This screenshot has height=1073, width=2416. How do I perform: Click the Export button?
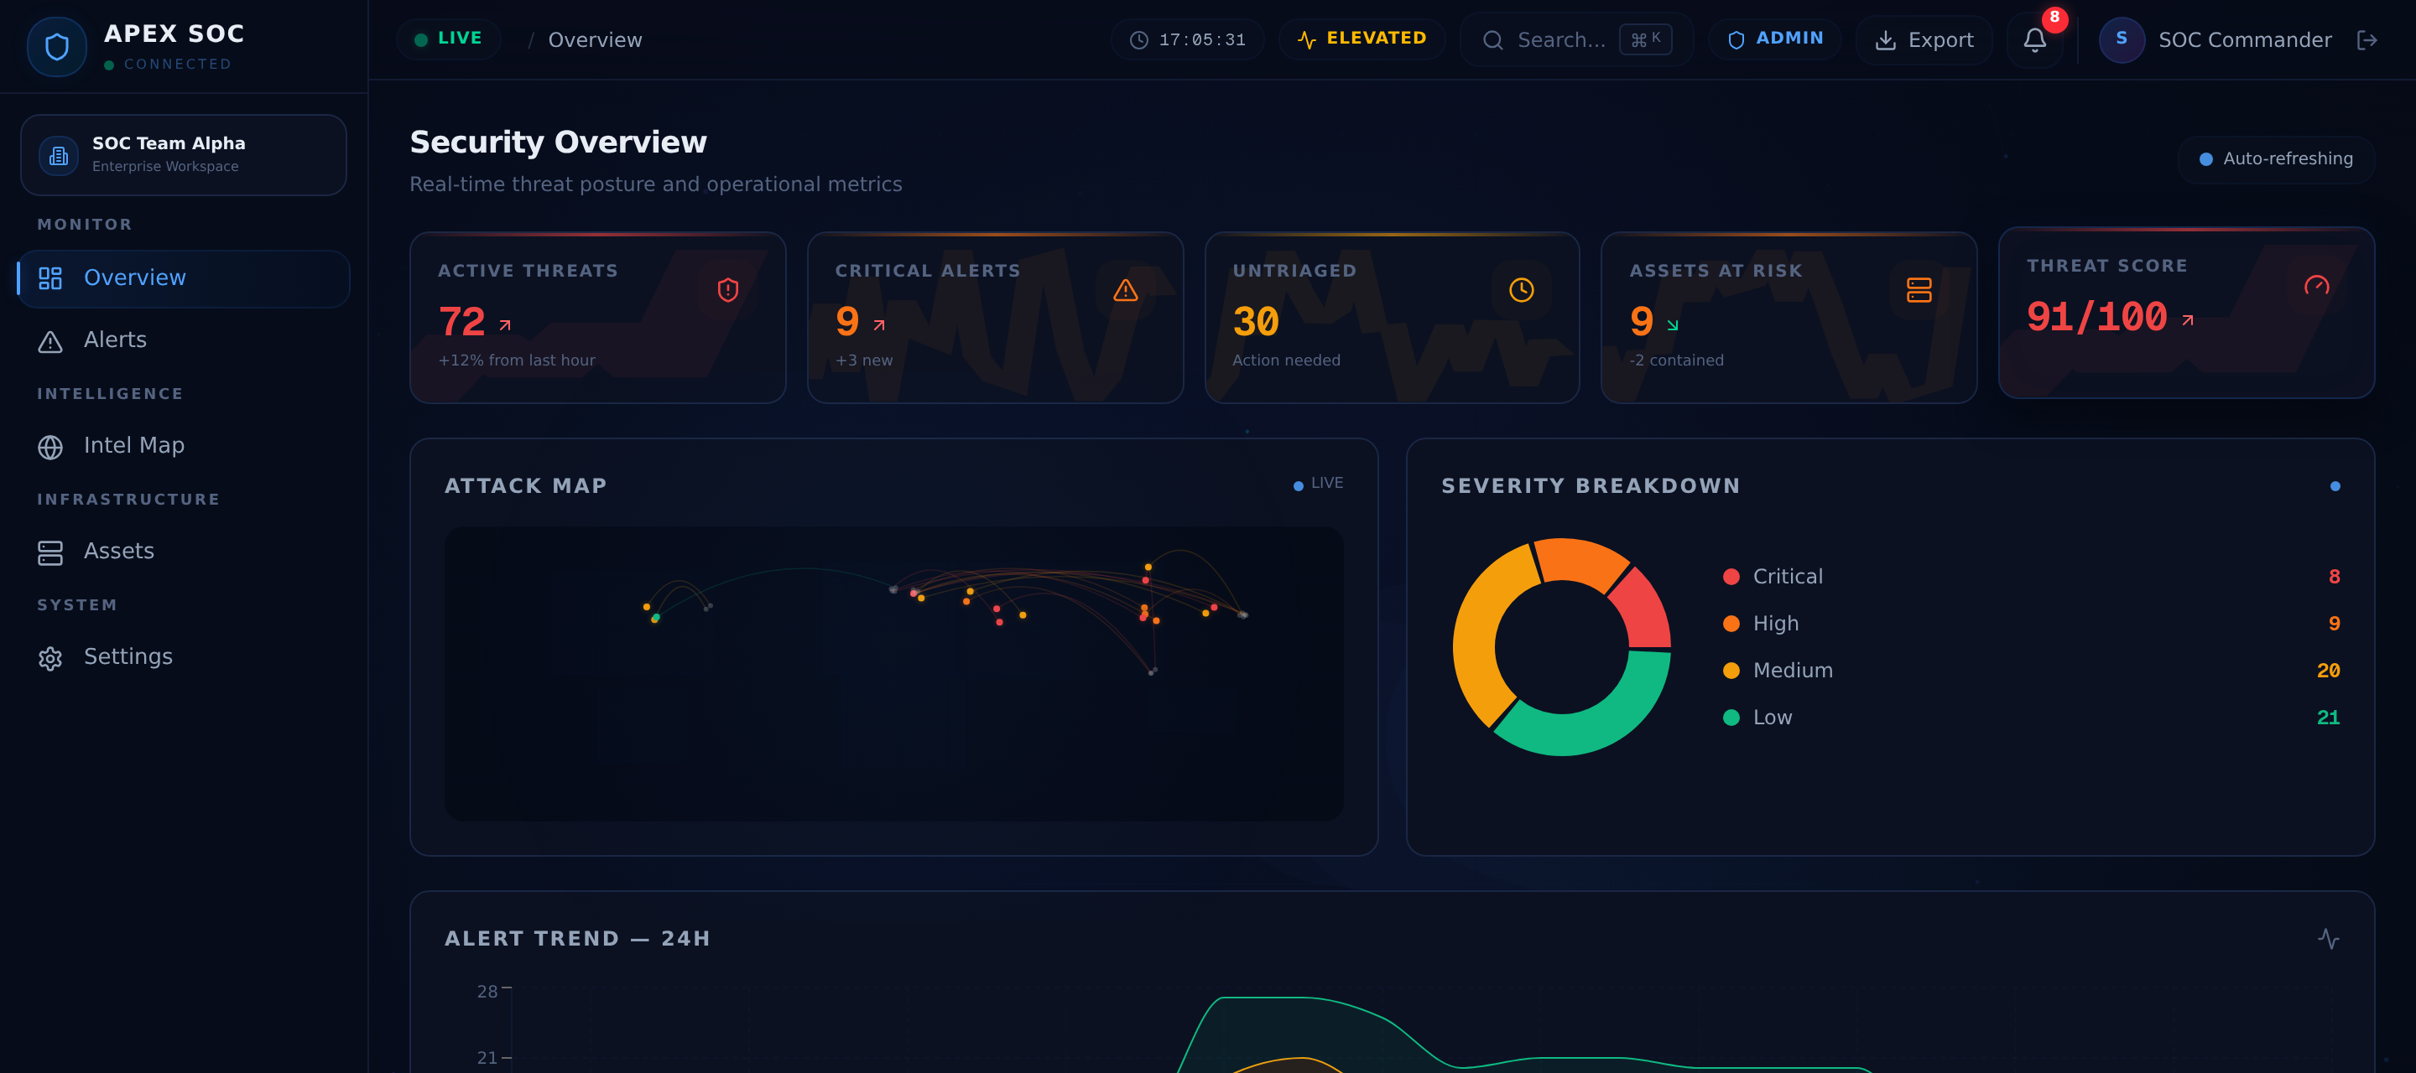pos(1924,39)
